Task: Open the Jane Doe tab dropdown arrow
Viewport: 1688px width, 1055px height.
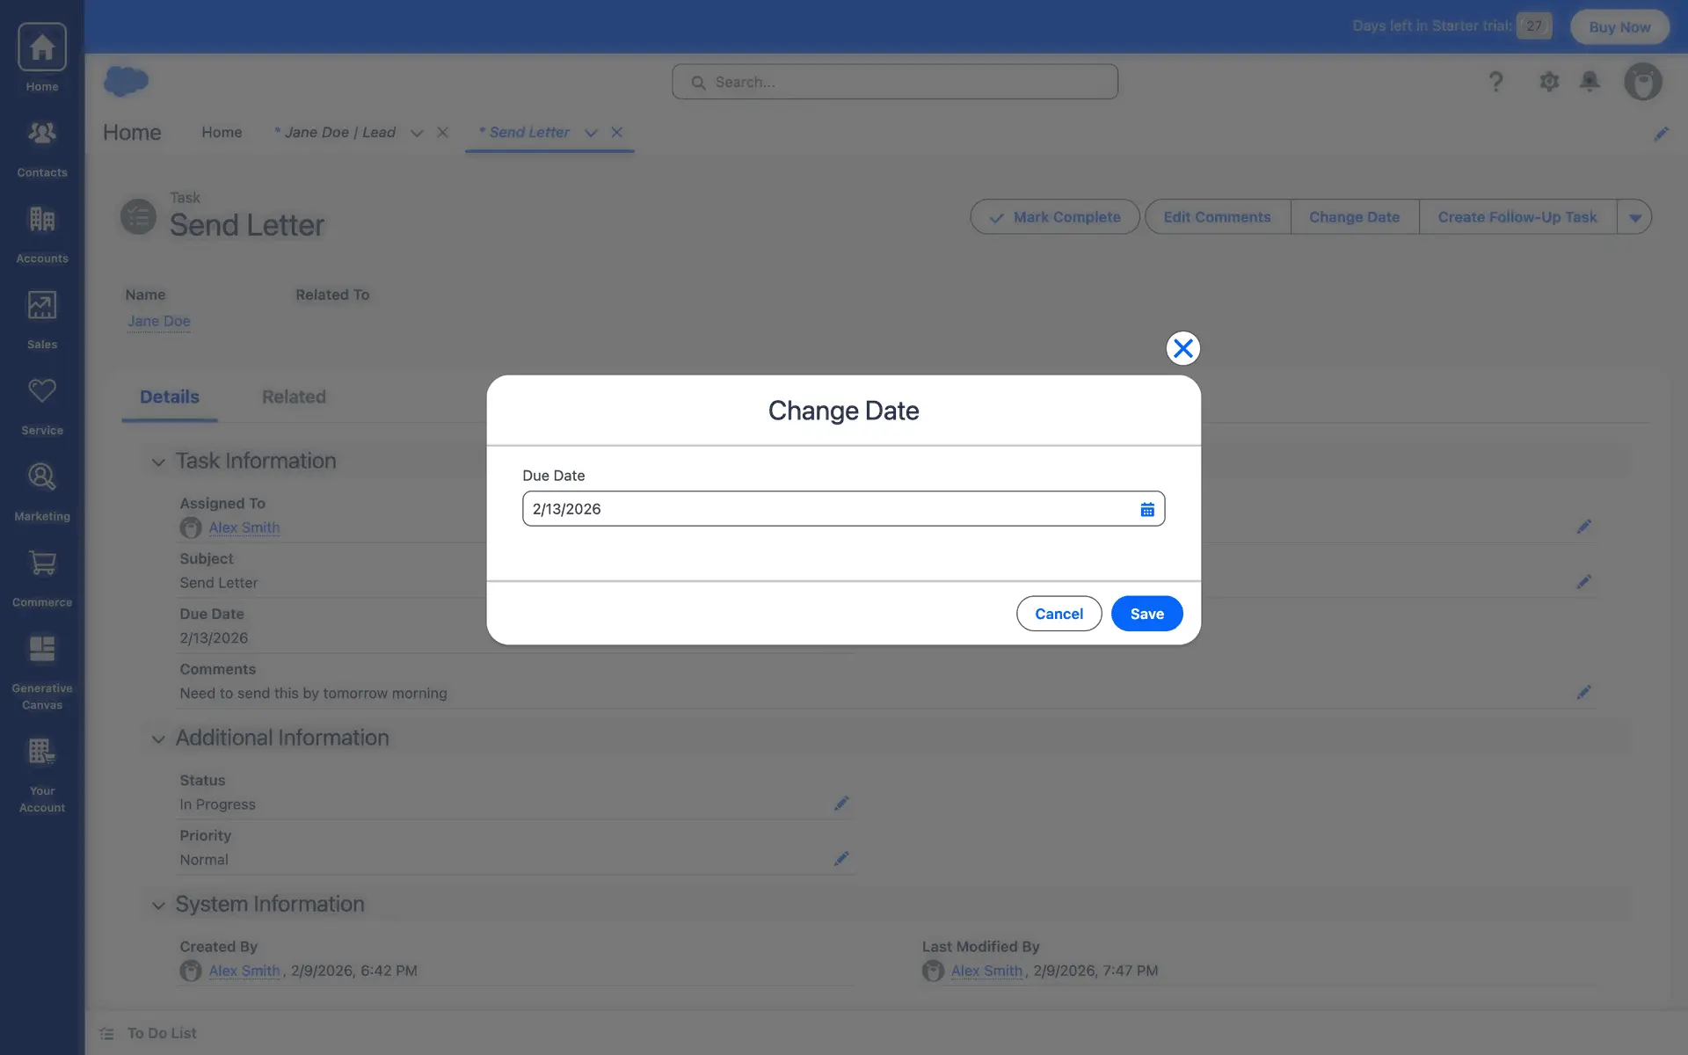Action: 417,133
